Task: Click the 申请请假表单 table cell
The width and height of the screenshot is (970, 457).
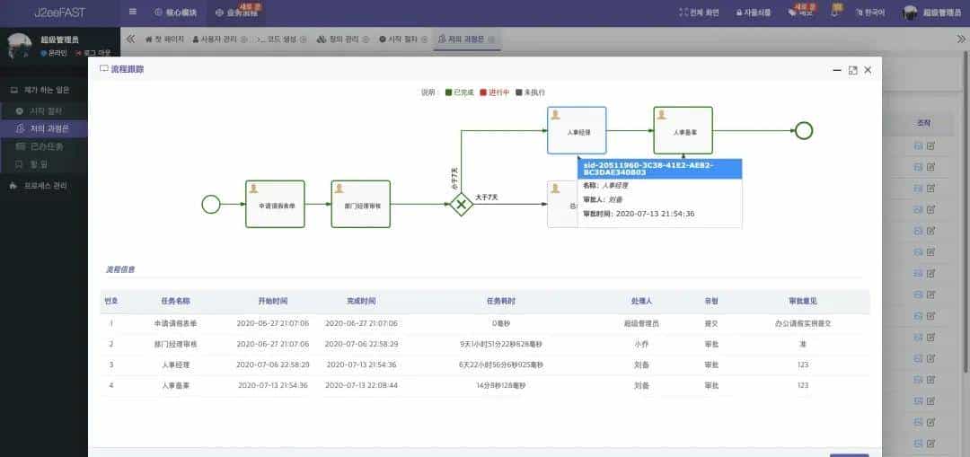Action: click(x=176, y=323)
